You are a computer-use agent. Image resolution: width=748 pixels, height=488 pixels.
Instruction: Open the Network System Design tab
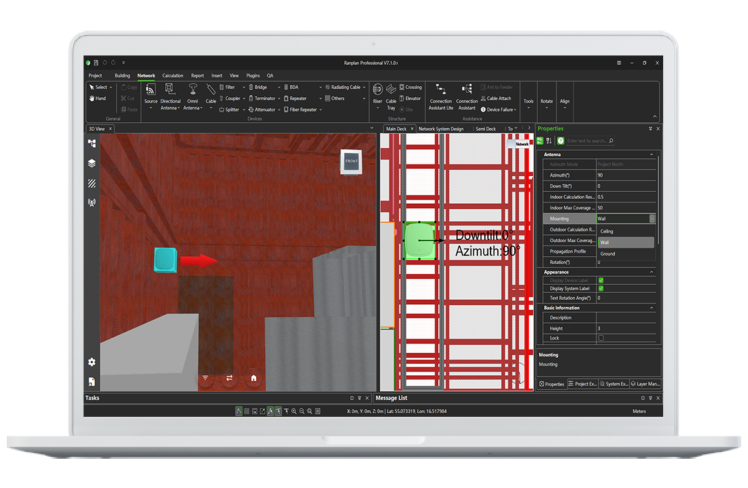[x=441, y=129]
